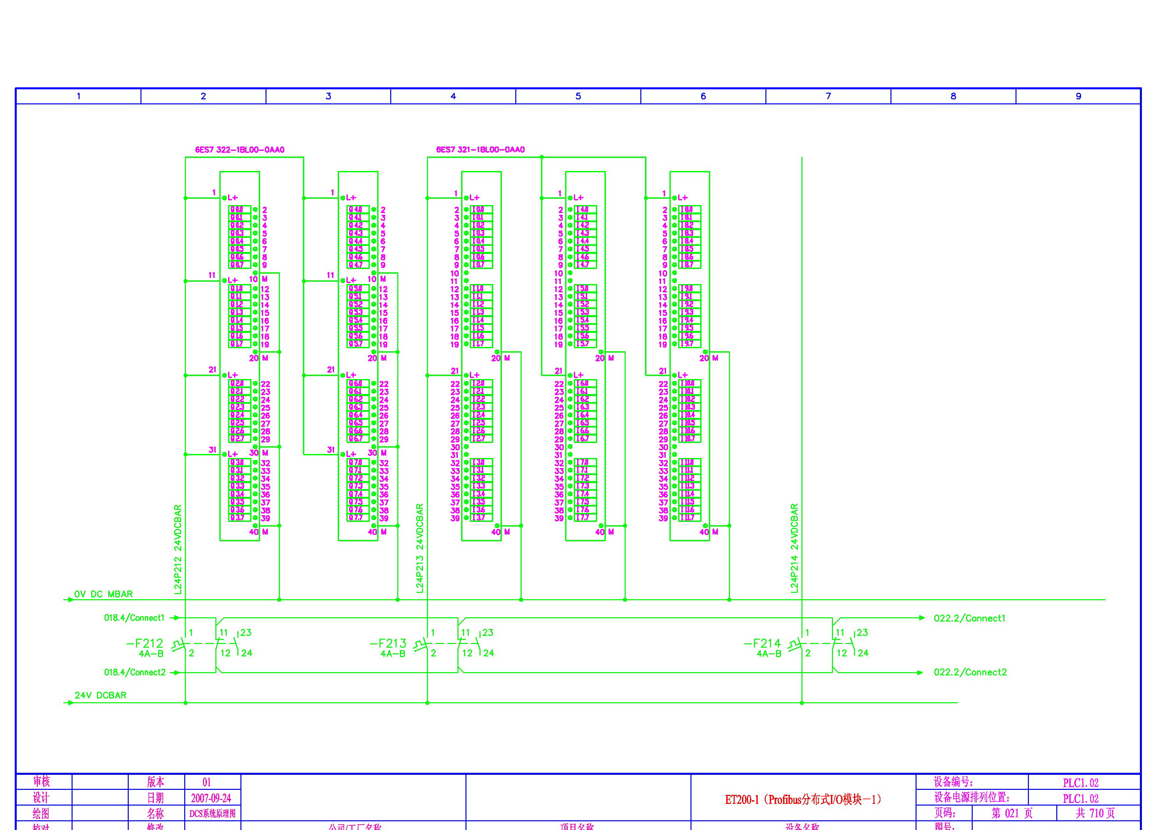Click the 6ES7 322-1BL00-0AA0 module label
Viewport: 1173px width, 830px height.
tap(240, 150)
